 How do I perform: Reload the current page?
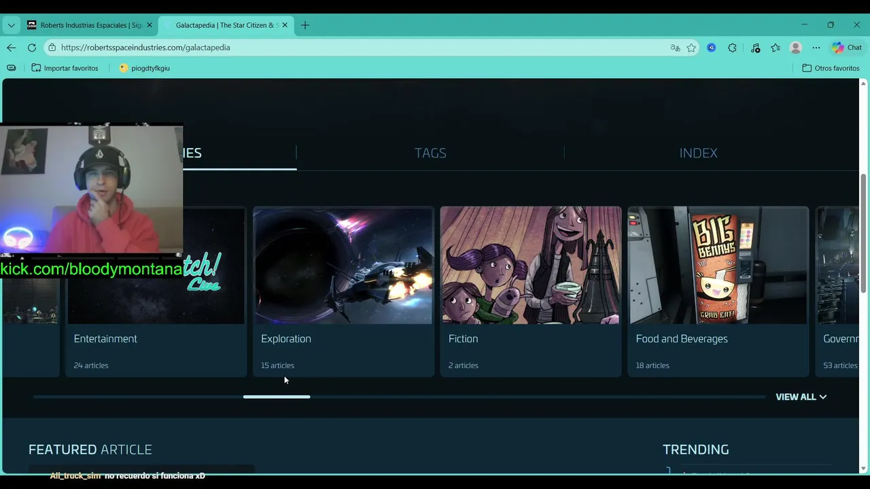pyautogui.click(x=32, y=48)
